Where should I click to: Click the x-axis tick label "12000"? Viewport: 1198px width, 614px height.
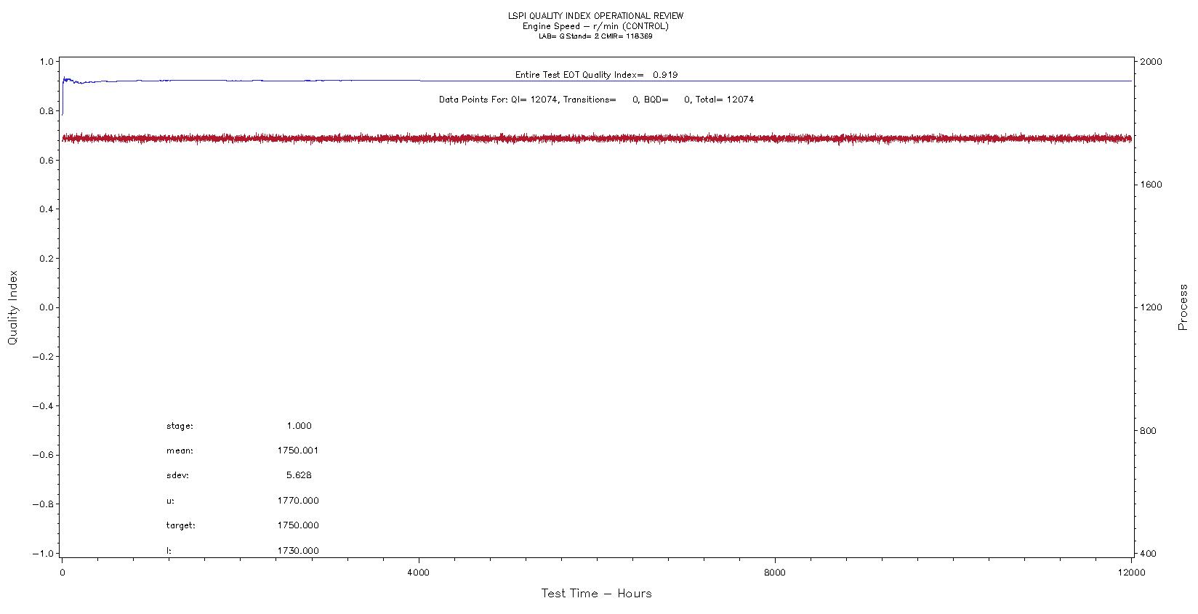(1132, 573)
